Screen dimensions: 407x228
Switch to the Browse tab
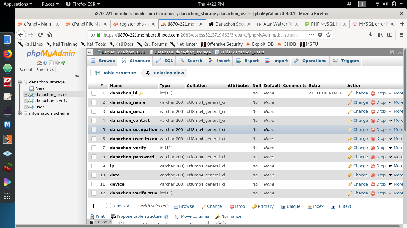tap(103, 61)
